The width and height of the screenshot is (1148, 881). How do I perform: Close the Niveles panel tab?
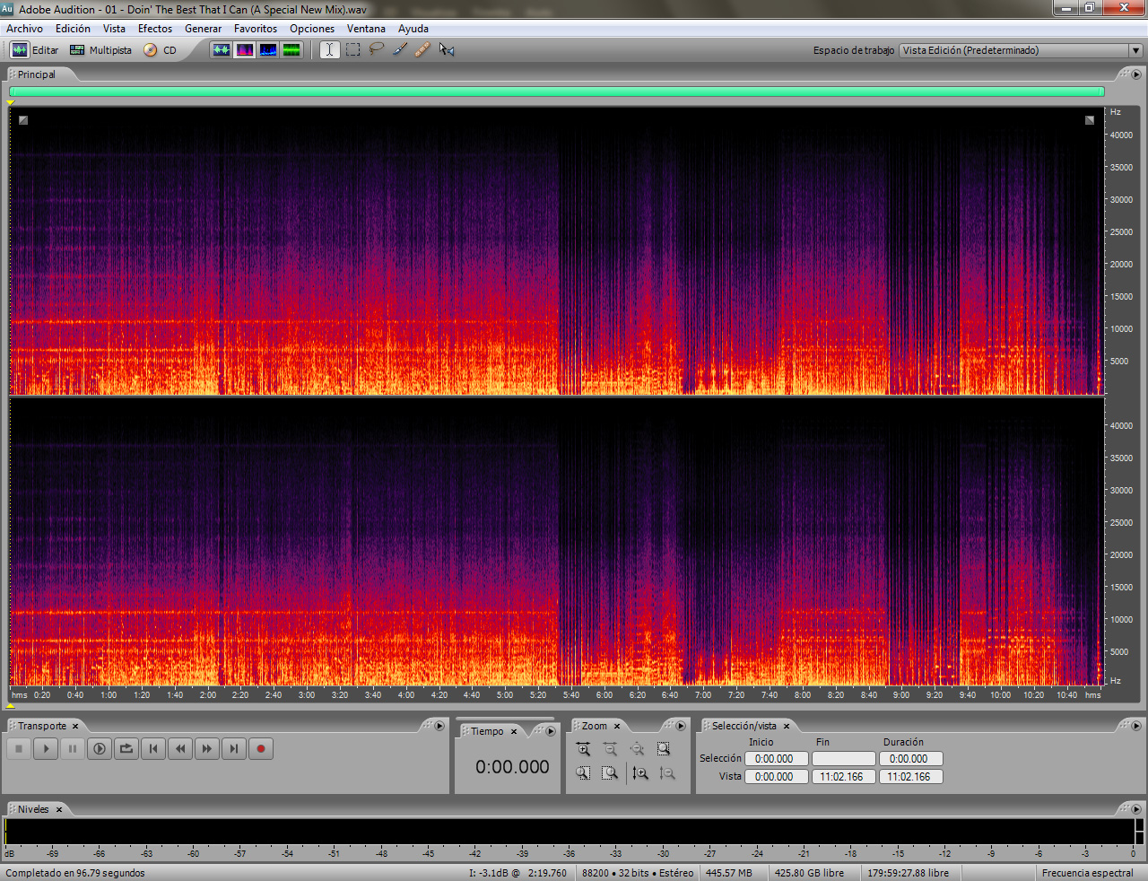(x=59, y=809)
